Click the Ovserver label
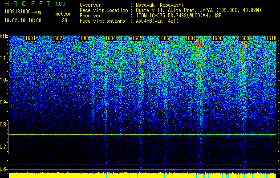Image resolution: width=280 pixels, height=178 pixels. click(90, 5)
